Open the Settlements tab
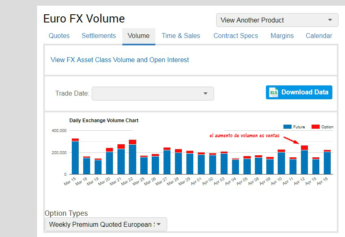This screenshot has width=345, height=237. pos(99,36)
